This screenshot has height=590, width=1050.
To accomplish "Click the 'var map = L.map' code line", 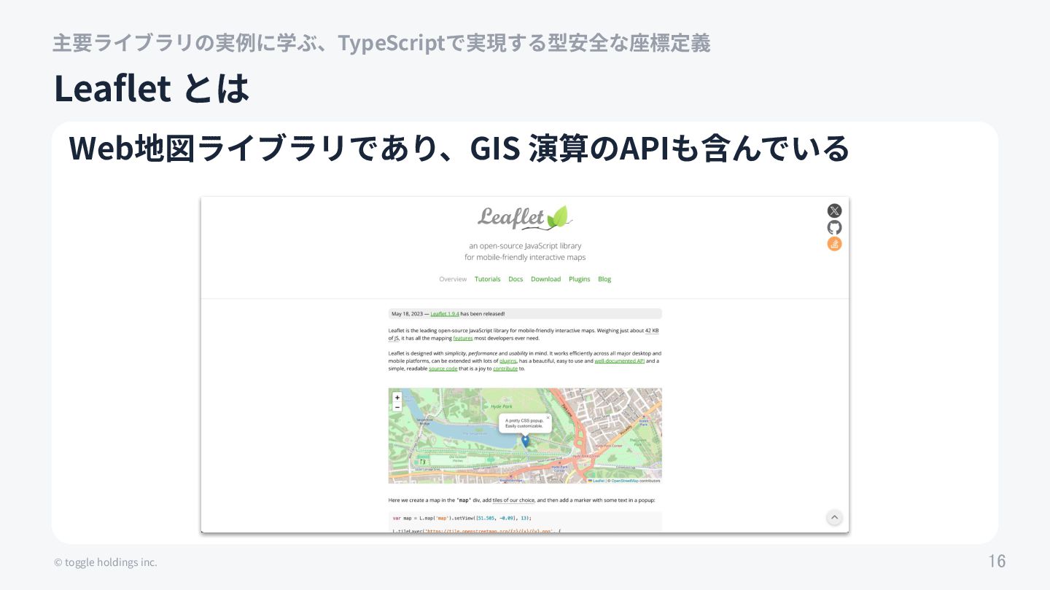I will pyautogui.click(x=462, y=518).
